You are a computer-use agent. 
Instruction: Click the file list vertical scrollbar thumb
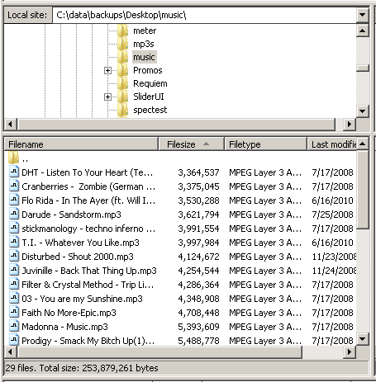(363, 190)
